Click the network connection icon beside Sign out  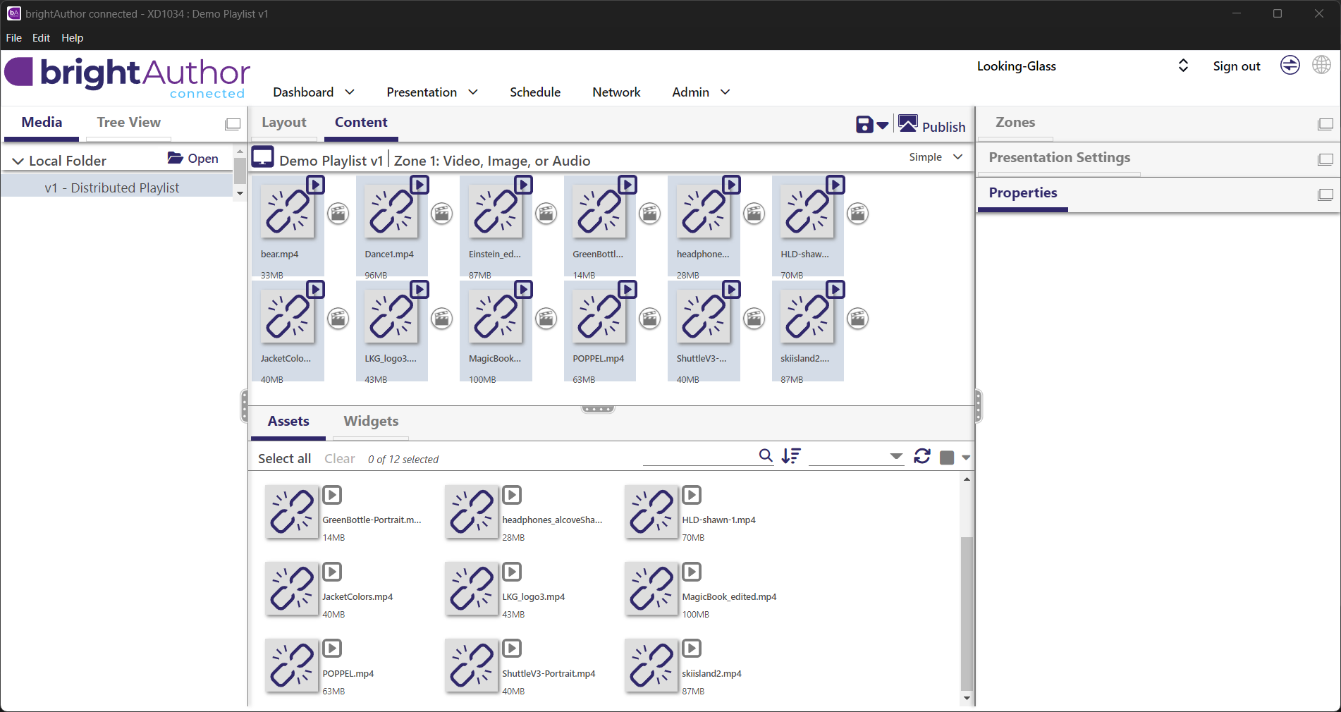[1290, 66]
